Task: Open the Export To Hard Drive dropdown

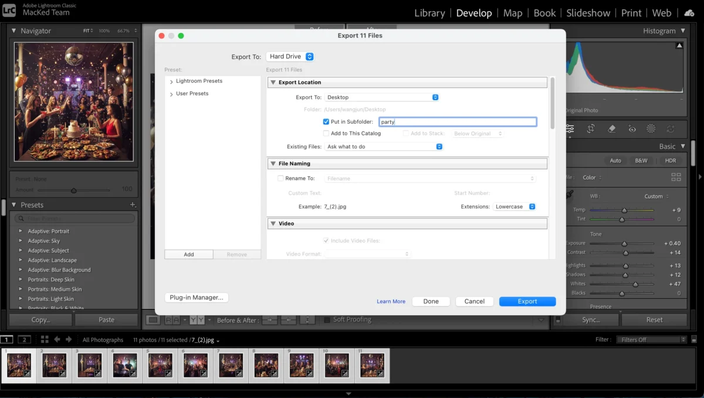Action: click(290, 56)
